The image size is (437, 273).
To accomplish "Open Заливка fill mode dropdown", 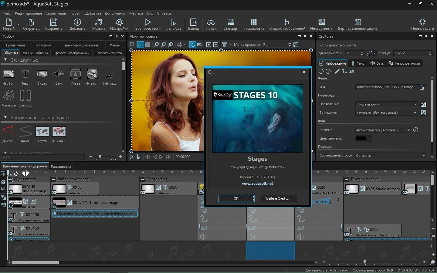I will [x=383, y=130].
